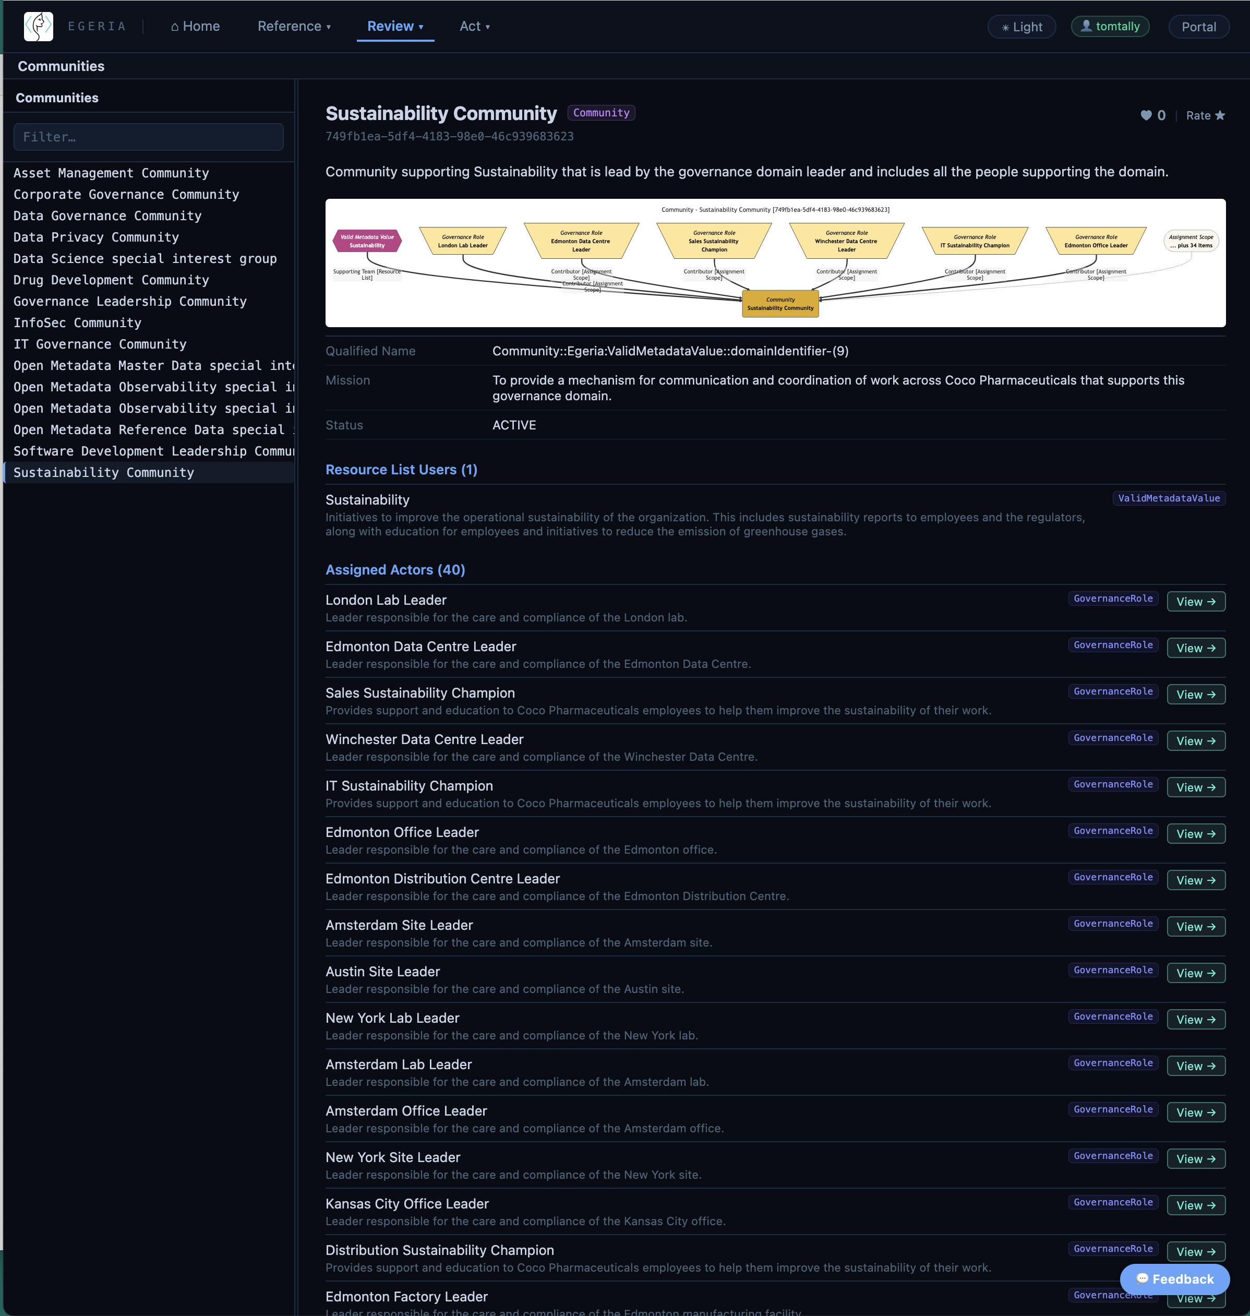View the London Lab Leader role
Image resolution: width=1250 pixels, height=1316 pixels.
1196,602
